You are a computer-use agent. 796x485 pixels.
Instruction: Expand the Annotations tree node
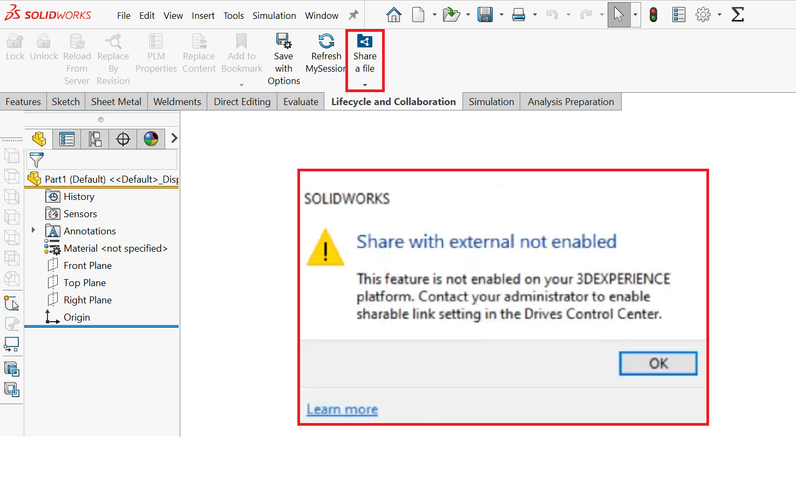(x=33, y=231)
